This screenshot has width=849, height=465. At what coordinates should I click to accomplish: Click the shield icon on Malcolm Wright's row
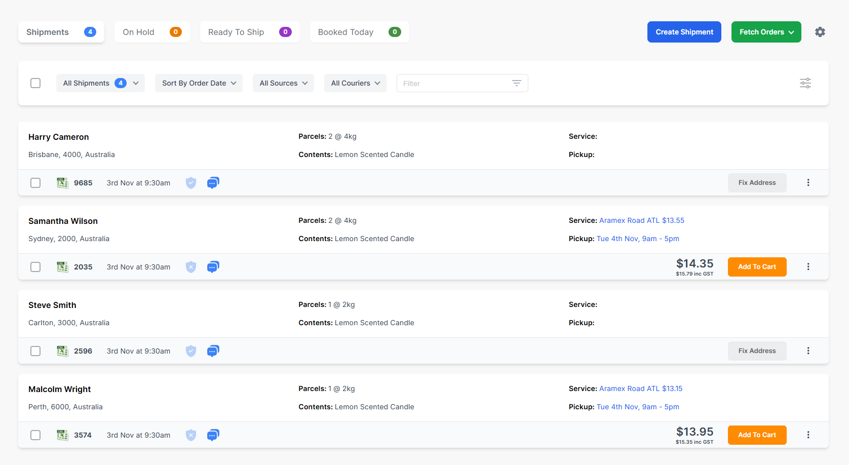point(191,435)
